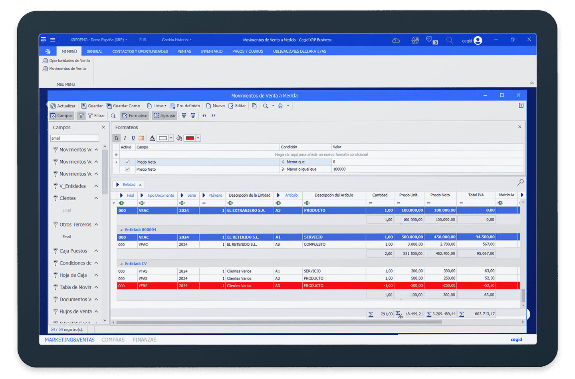
Task: Uncheck Activo for Precio Neto 'Mayor o igual que'
Action: [127, 169]
